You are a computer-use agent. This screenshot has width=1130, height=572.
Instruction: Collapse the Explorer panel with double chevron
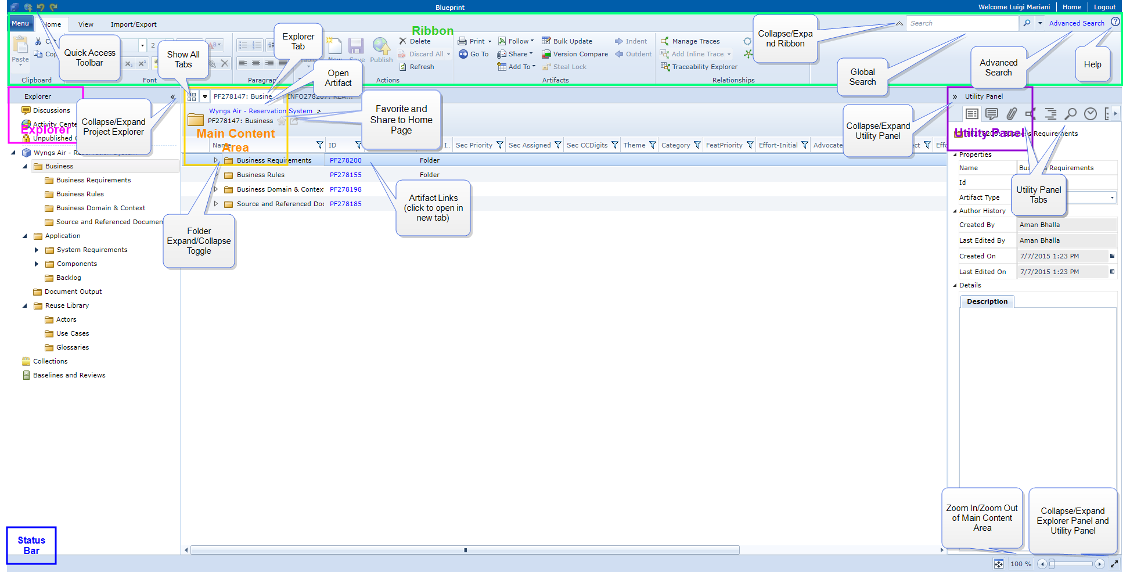click(x=172, y=97)
